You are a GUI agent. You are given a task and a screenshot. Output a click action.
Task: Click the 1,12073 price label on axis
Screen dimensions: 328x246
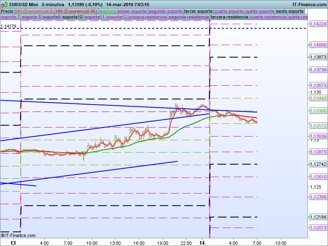click(x=318, y=227)
